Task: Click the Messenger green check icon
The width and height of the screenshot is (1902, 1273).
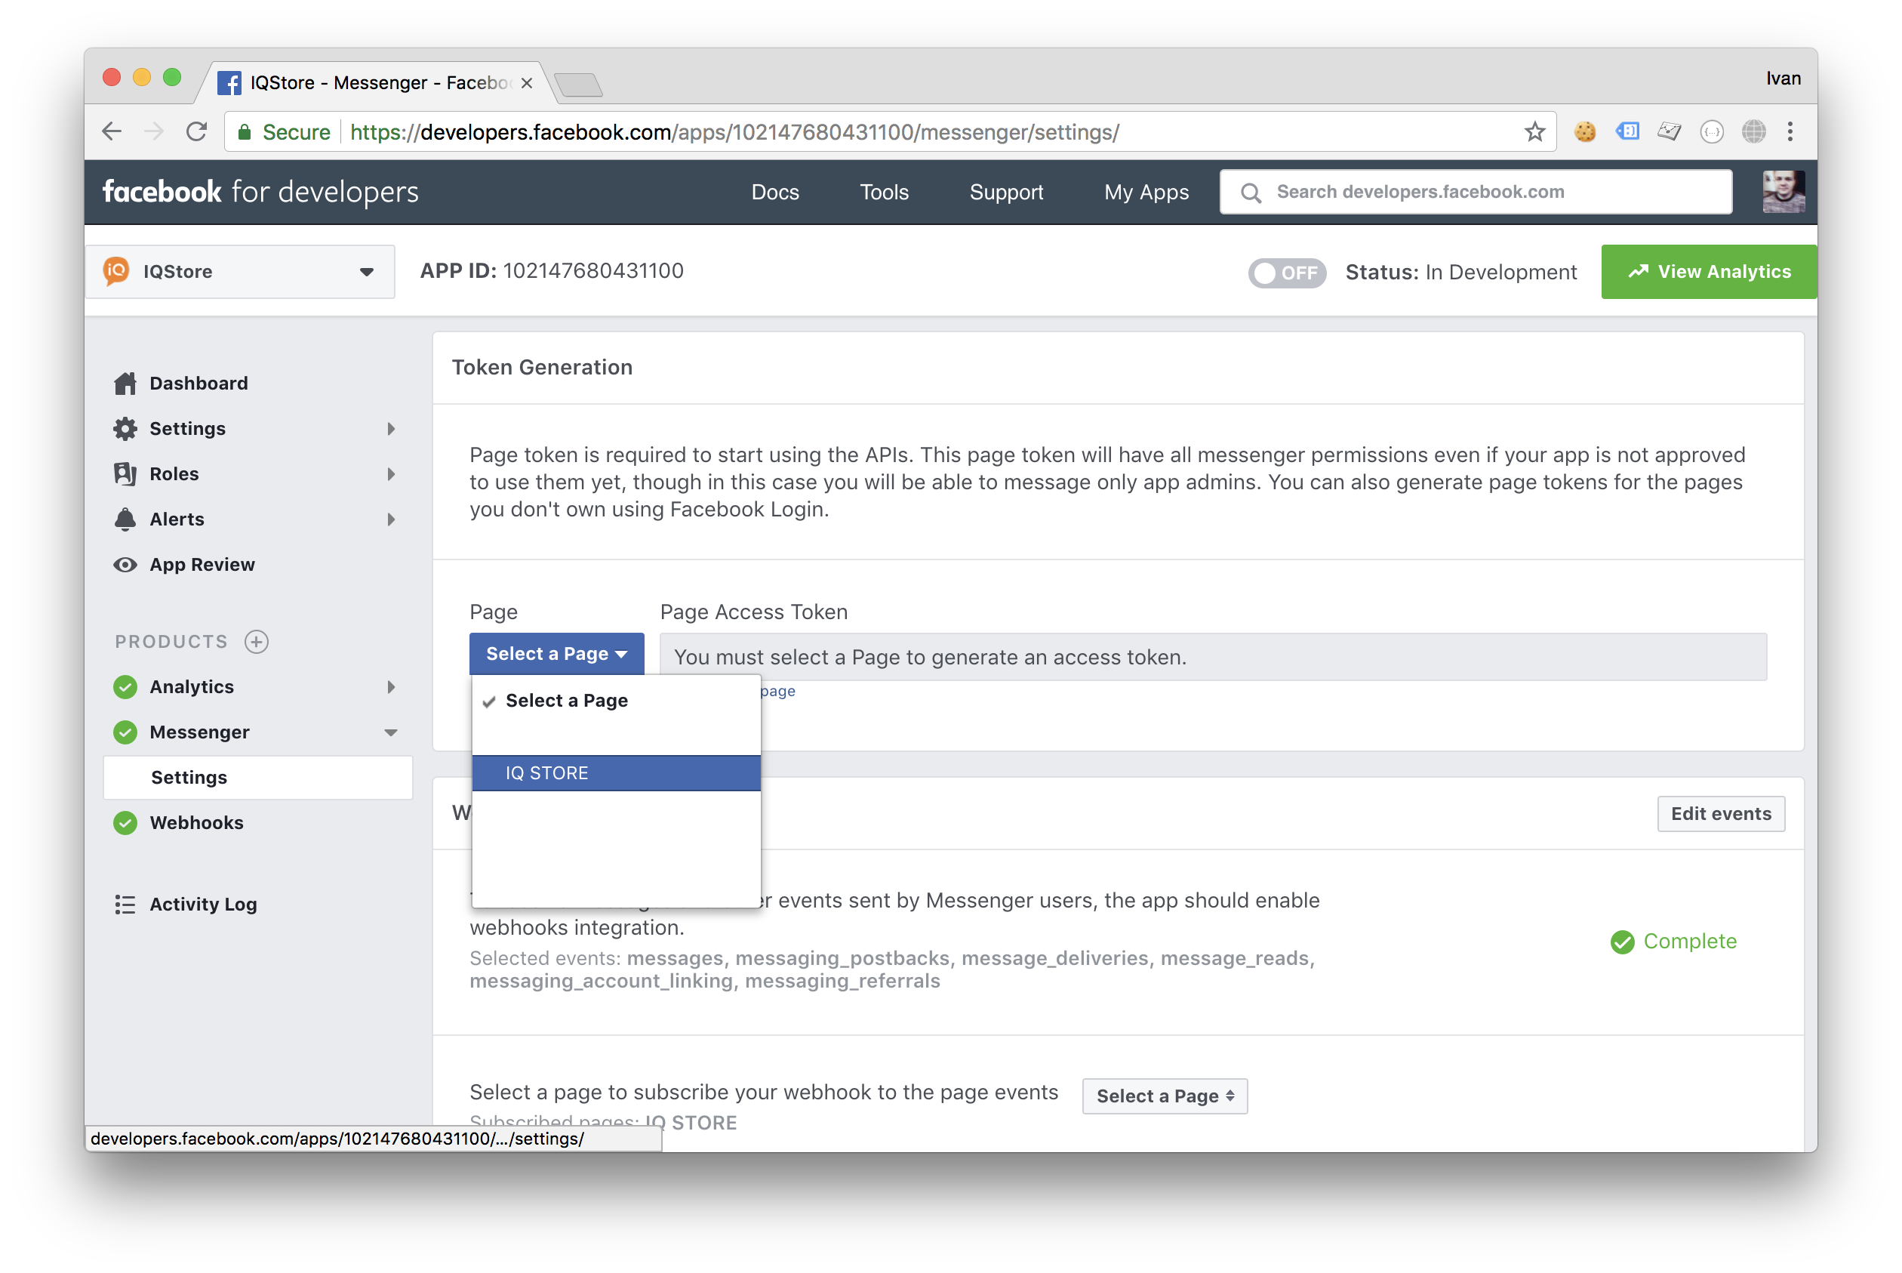Action: pos(125,733)
